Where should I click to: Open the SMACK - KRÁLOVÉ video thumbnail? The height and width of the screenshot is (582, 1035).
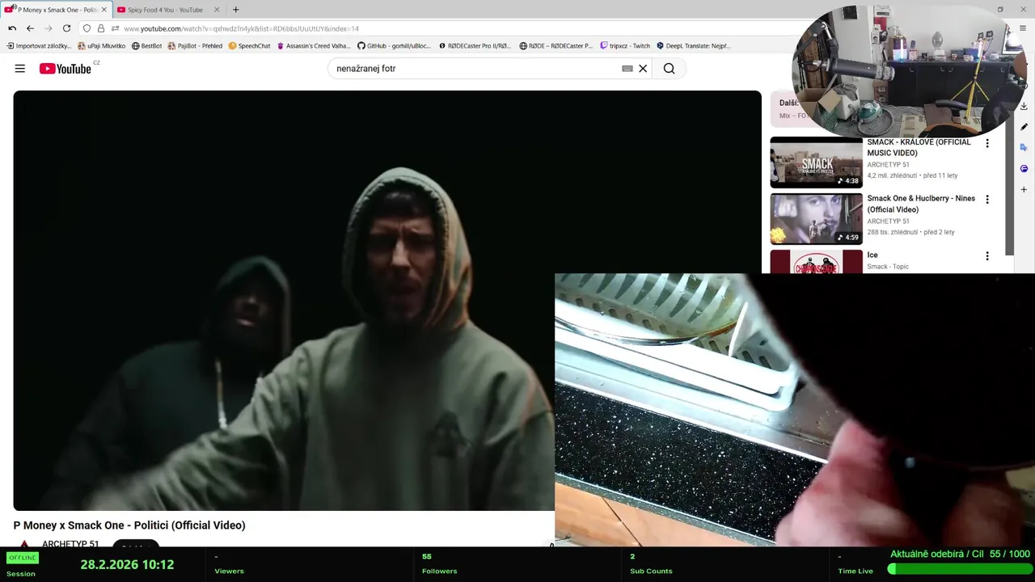click(816, 162)
